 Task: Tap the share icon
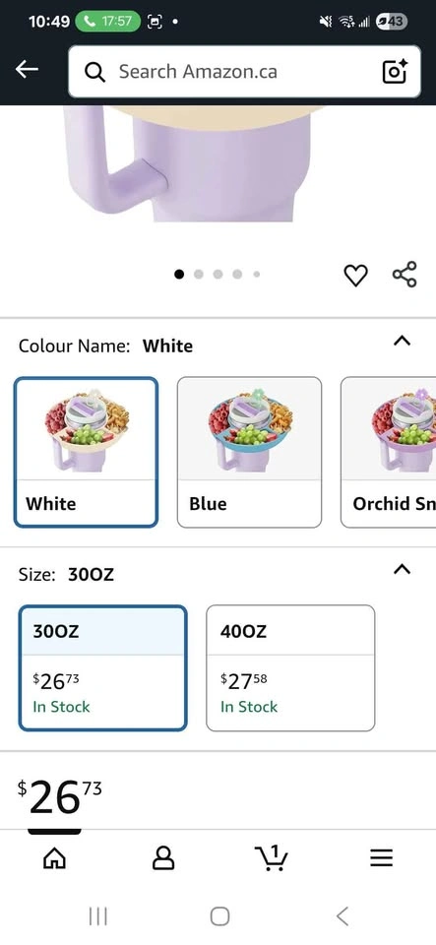pos(405,275)
